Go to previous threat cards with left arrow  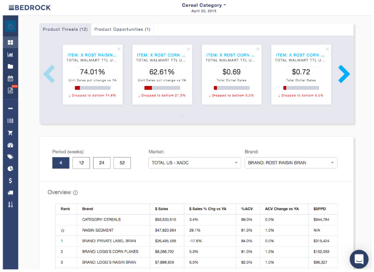(x=49, y=74)
